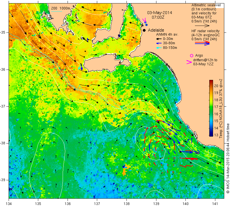
Task: Click the '80-150m' depth label
Action: click(170, 48)
